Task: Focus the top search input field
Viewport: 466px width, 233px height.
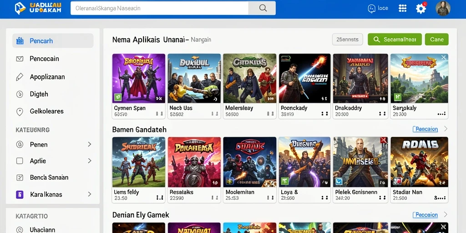Action: (159, 8)
